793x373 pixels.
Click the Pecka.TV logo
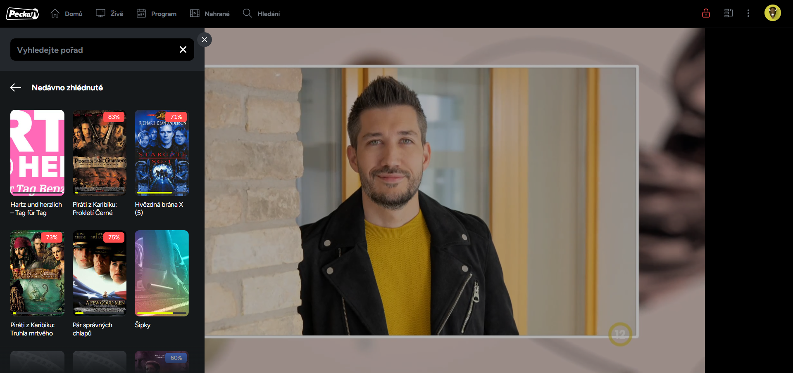pos(22,14)
